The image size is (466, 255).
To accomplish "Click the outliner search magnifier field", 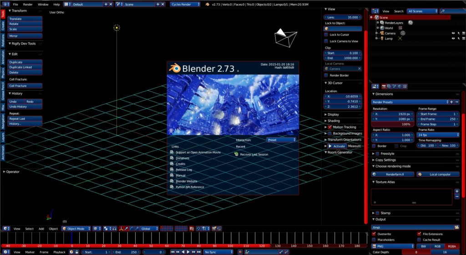I will [x=452, y=11].
